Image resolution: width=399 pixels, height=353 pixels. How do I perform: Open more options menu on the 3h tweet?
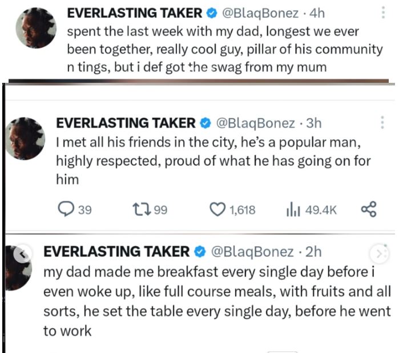pos(382,123)
